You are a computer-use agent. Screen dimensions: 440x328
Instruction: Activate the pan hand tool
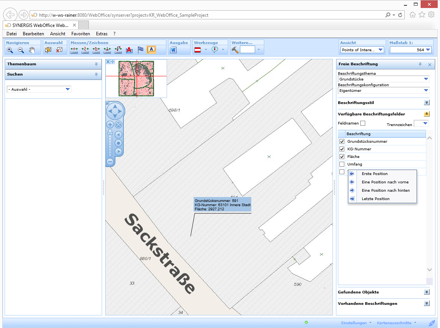(32, 50)
